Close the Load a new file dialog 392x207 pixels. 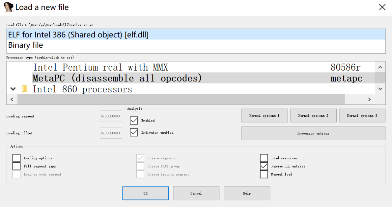[382, 7]
